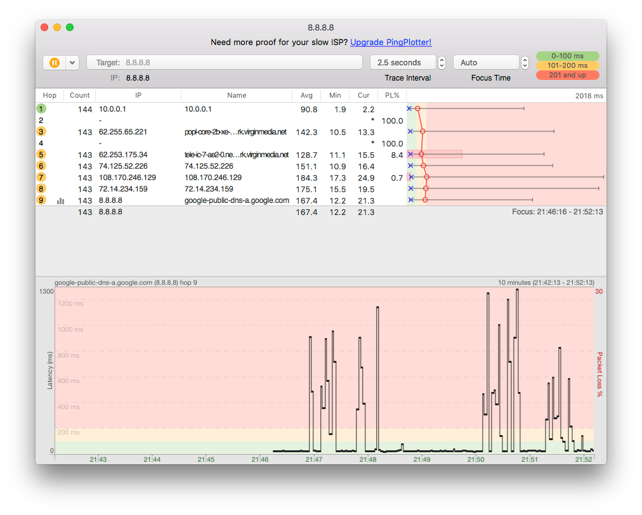This screenshot has height=515, width=642.
Task: Select the 108.170.246.129 IP cell
Action: (x=128, y=178)
